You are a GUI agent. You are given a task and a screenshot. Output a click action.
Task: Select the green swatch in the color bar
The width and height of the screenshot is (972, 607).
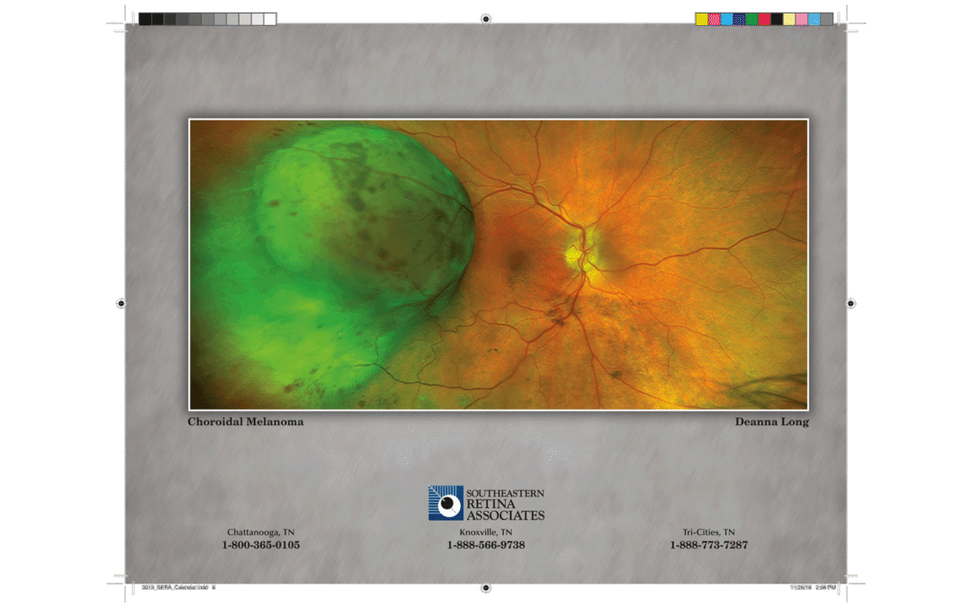pos(751,19)
